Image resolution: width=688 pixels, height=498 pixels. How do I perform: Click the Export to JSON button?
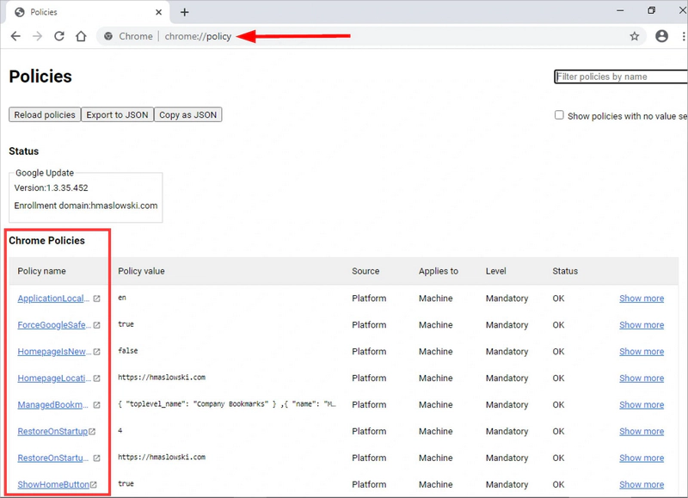[x=117, y=114]
